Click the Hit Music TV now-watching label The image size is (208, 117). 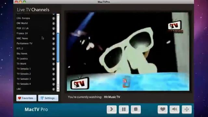[112, 97]
